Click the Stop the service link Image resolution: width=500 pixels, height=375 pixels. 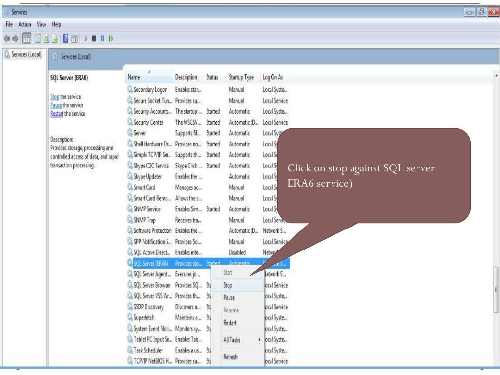pos(55,97)
